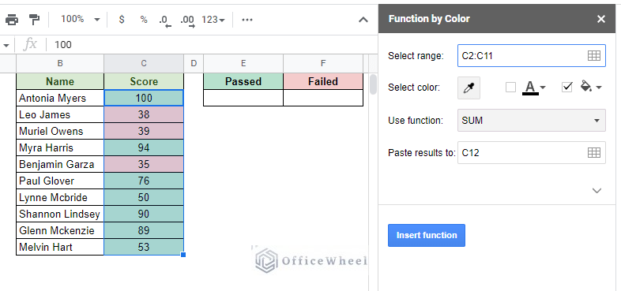
Task: Select the score cell 35
Action: point(144,164)
